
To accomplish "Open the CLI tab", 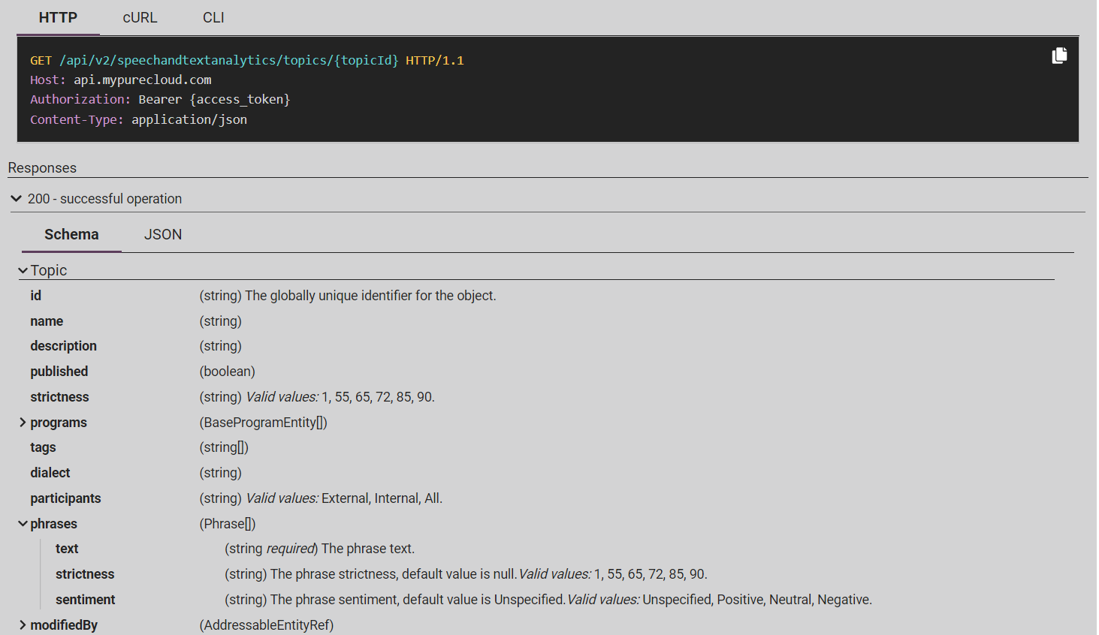I will pyautogui.click(x=213, y=18).
